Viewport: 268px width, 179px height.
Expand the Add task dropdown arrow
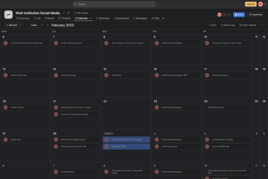point(20,25)
